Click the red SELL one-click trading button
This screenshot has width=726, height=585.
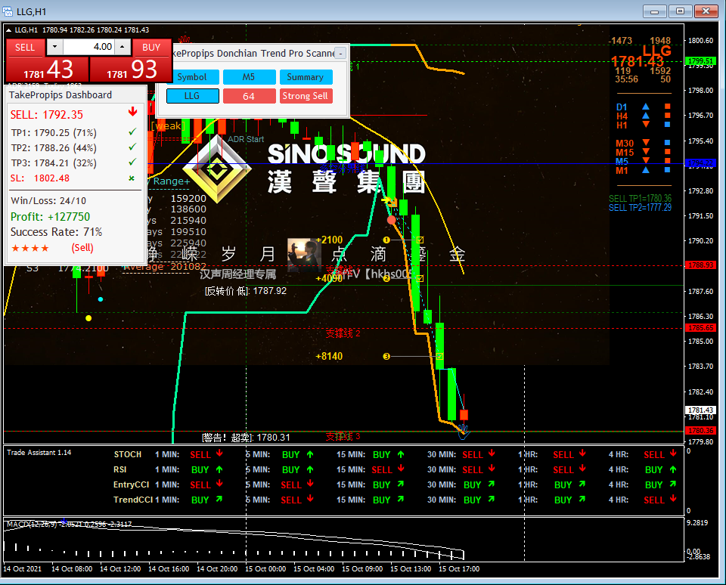click(x=25, y=47)
